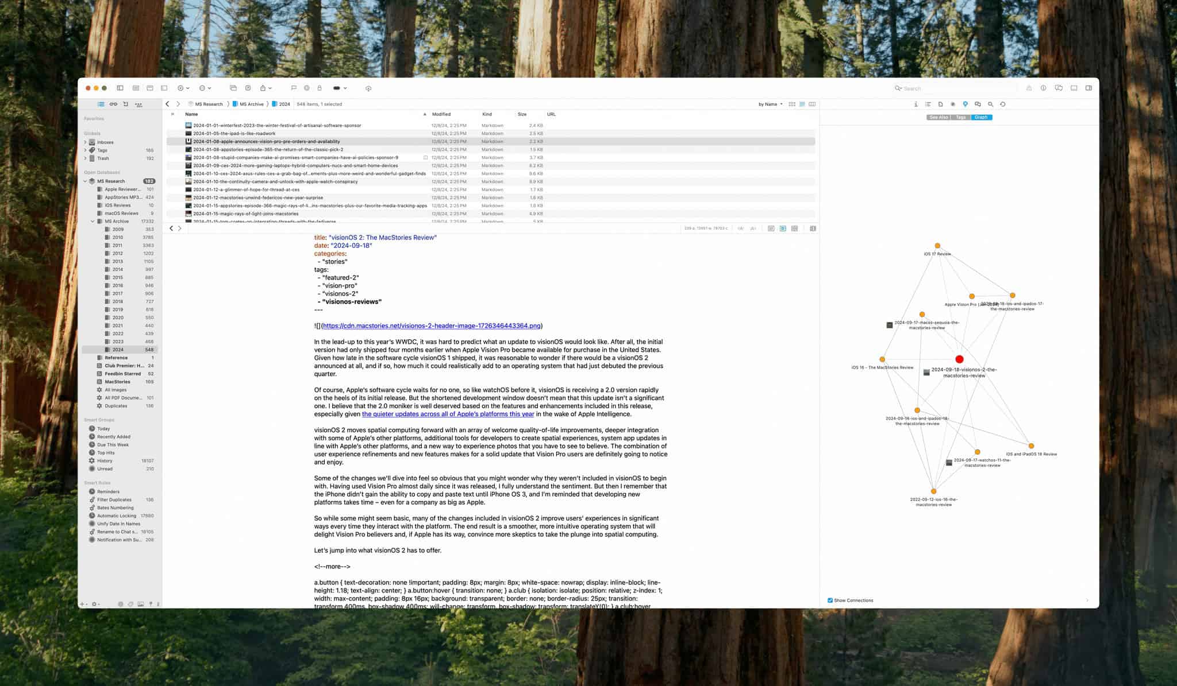The height and width of the screenshot is (686, 1177).
Task: Select the Filter Duplicates smart rule
Action: [120, 500]
